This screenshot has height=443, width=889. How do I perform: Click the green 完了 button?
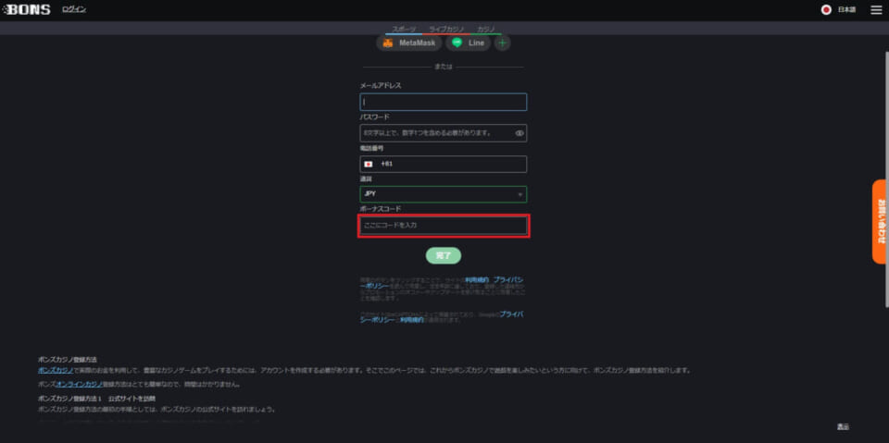[444, 256]
